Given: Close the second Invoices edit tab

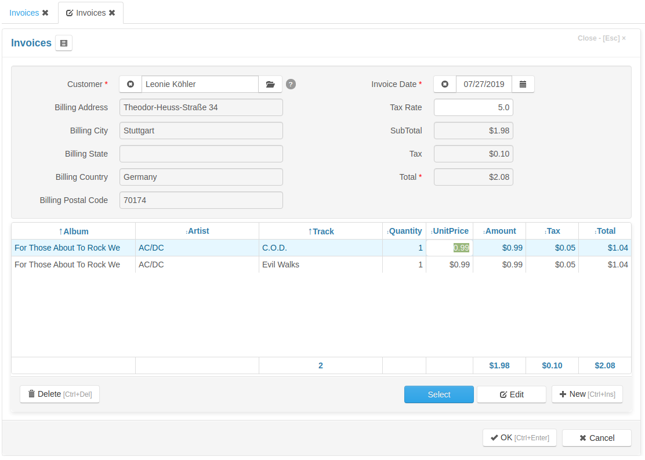Looking at the screenshot, I should pos(112,13).
